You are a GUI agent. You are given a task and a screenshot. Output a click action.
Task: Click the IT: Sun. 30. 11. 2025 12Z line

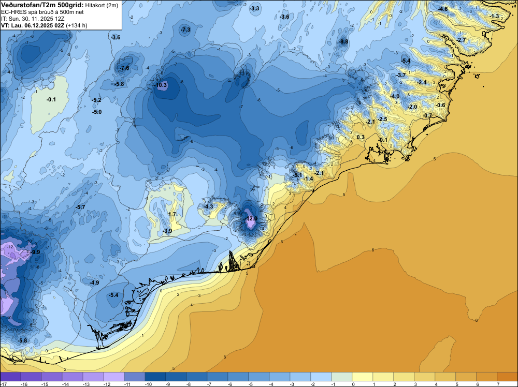33,19
